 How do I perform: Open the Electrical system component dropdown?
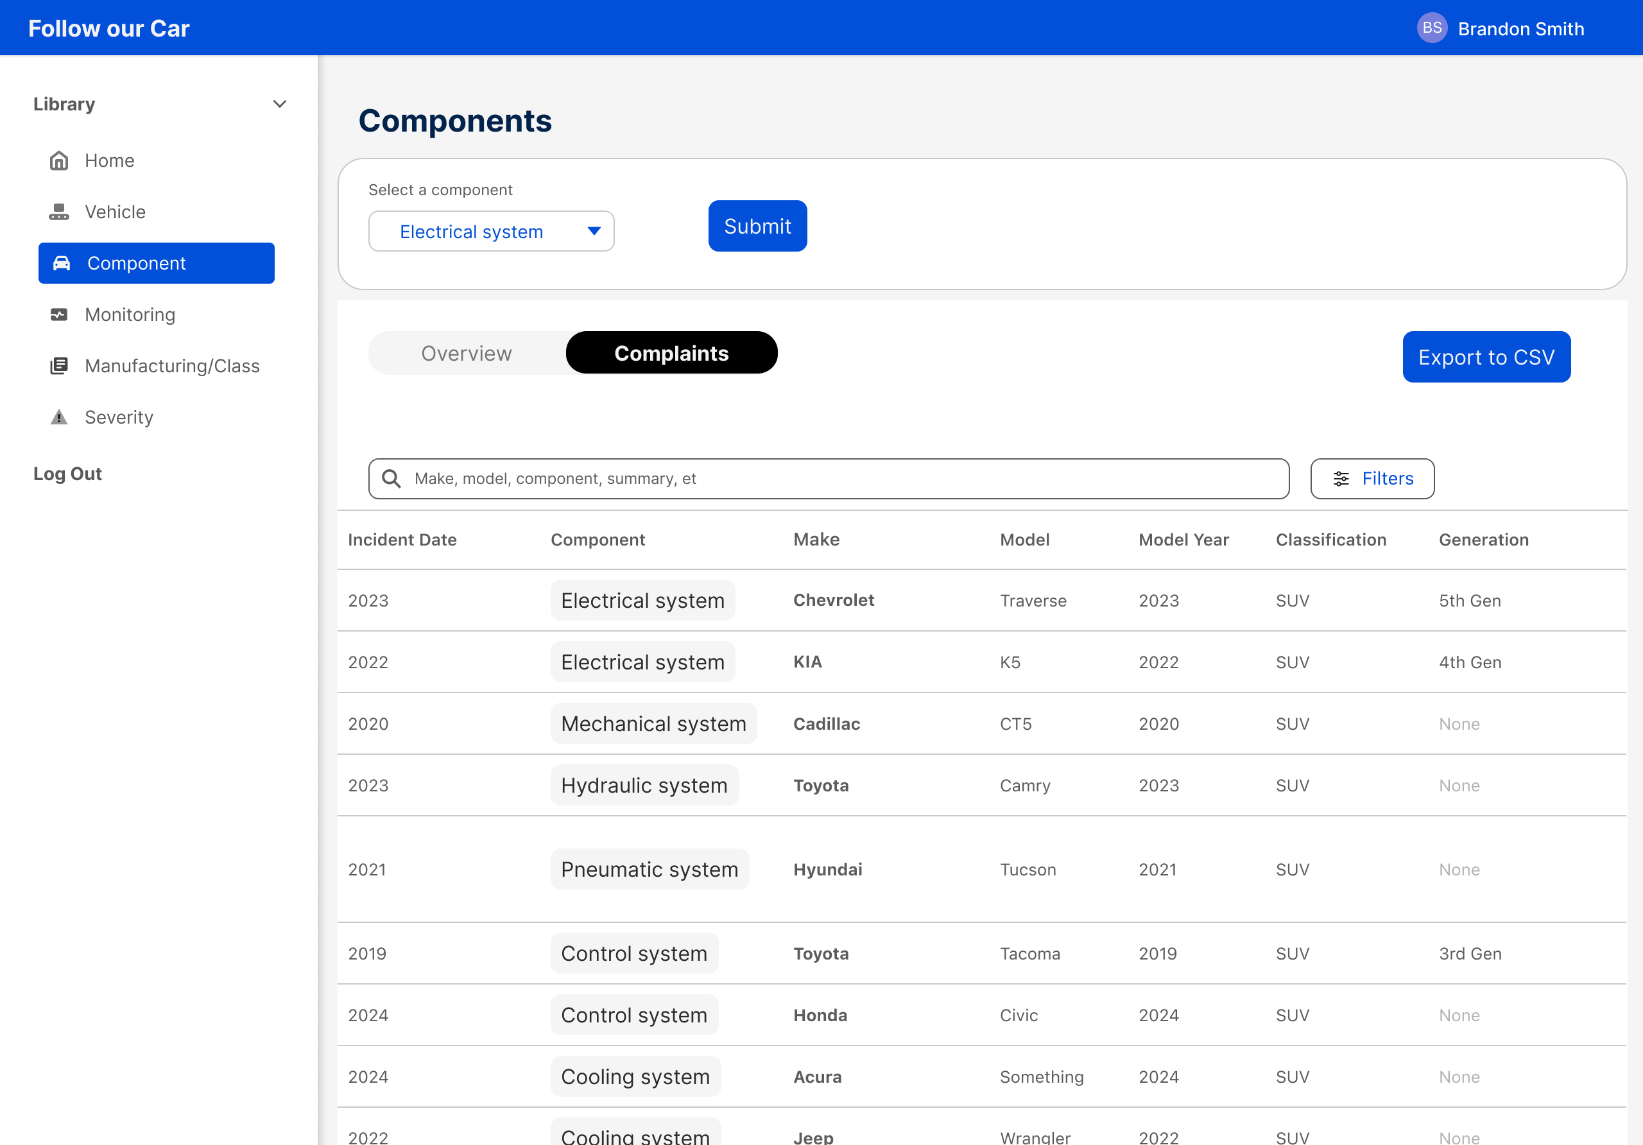(x=491, y=231)
